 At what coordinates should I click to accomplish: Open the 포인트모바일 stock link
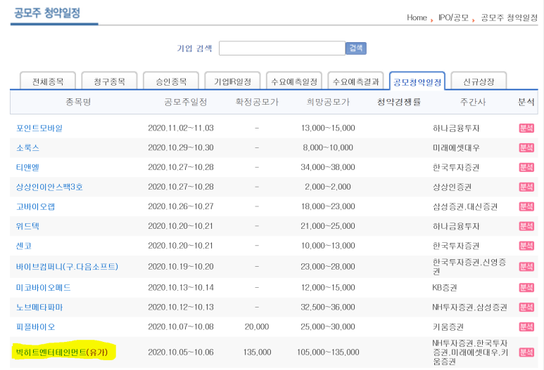click(x=39, y=128)
